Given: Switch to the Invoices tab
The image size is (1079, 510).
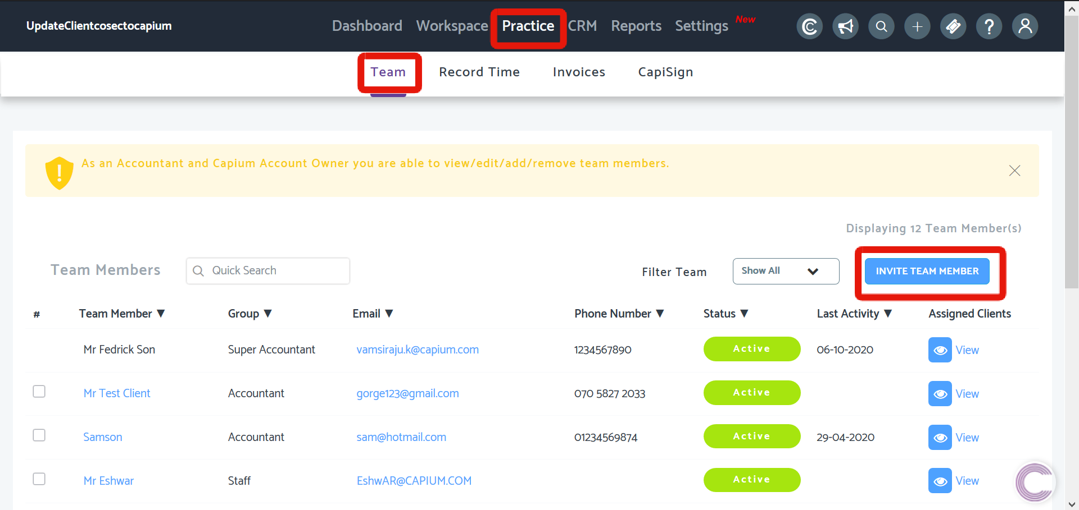Looking at the screenshot, I should tap(579, 72).
